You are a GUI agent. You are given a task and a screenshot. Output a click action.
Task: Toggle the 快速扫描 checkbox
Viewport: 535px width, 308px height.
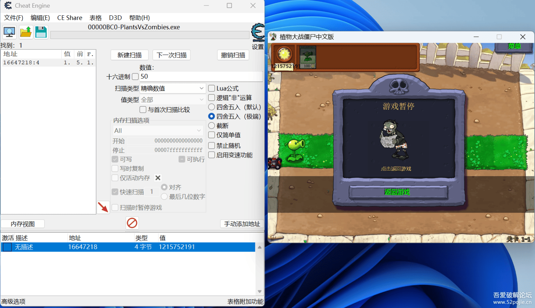tap(115, 192)
